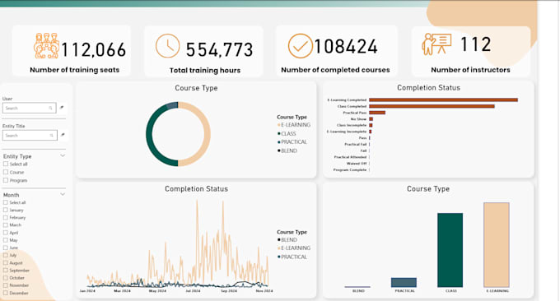Check Select all under Entity Type
This screenshot has width=560, height=301.
click(x=6, y=164)
